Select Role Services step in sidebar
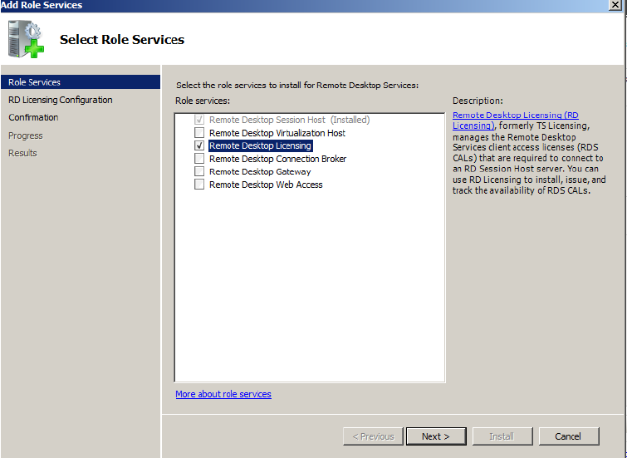Image resolution: width=627 pixels, height=458 pixels. (35, 82)
